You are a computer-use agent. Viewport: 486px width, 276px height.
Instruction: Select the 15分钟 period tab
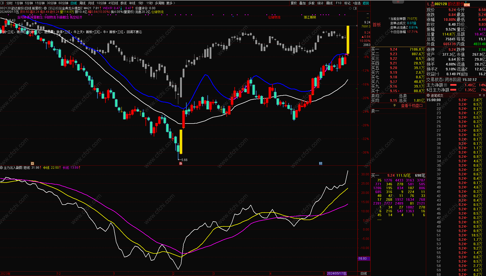(x=40, y=3)
